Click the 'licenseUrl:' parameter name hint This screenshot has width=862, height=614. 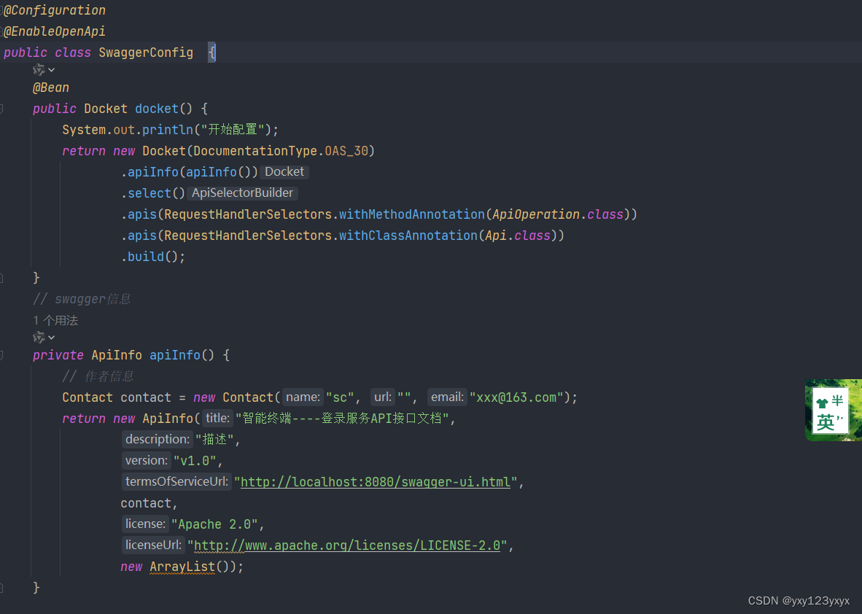coord(152,545)
